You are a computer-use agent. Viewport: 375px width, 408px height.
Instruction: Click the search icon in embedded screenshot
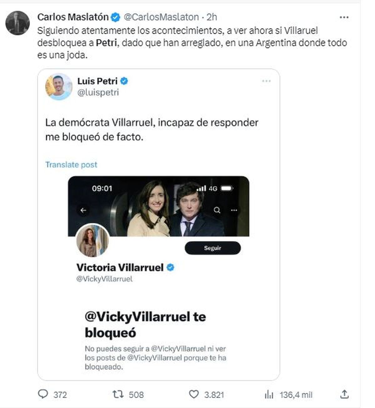coord(217,210)
